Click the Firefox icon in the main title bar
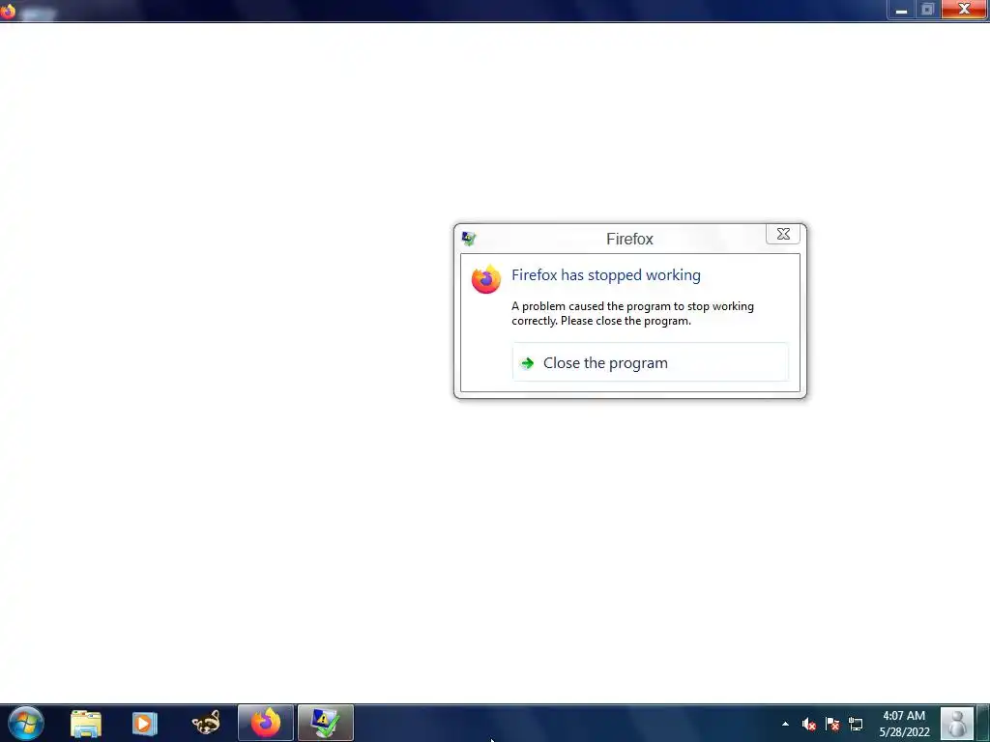The width and height of the screenshot is (990, 742). [x=8, y=11]
